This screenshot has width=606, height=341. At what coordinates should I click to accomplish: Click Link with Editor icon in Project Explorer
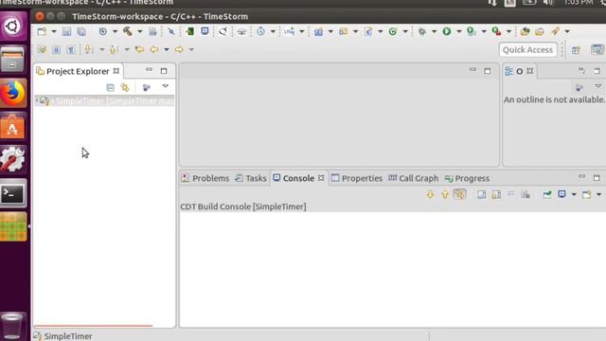pyautogui.click(x=124, y=87)
